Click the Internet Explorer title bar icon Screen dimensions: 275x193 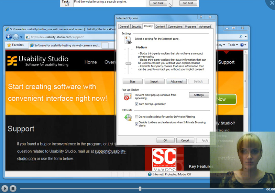pyautogui.click(x=7, y=29)
